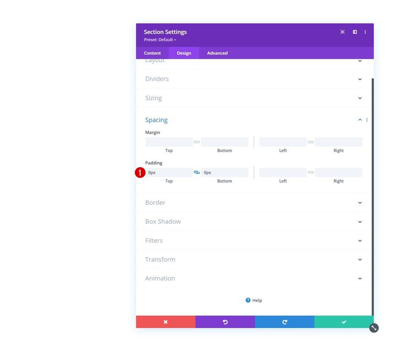
Task: Click the Expand Modal icon in the purple header
Action: point(355,32)
